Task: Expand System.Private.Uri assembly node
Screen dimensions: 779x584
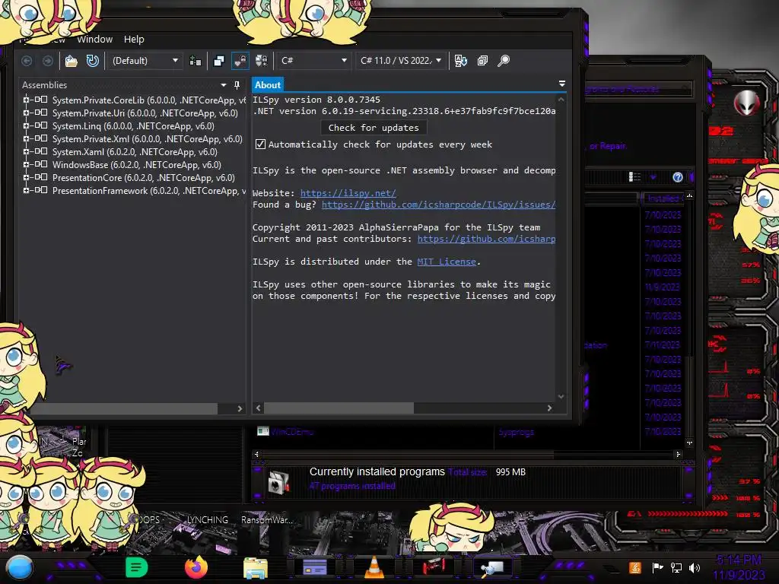Action: [26, 113]
